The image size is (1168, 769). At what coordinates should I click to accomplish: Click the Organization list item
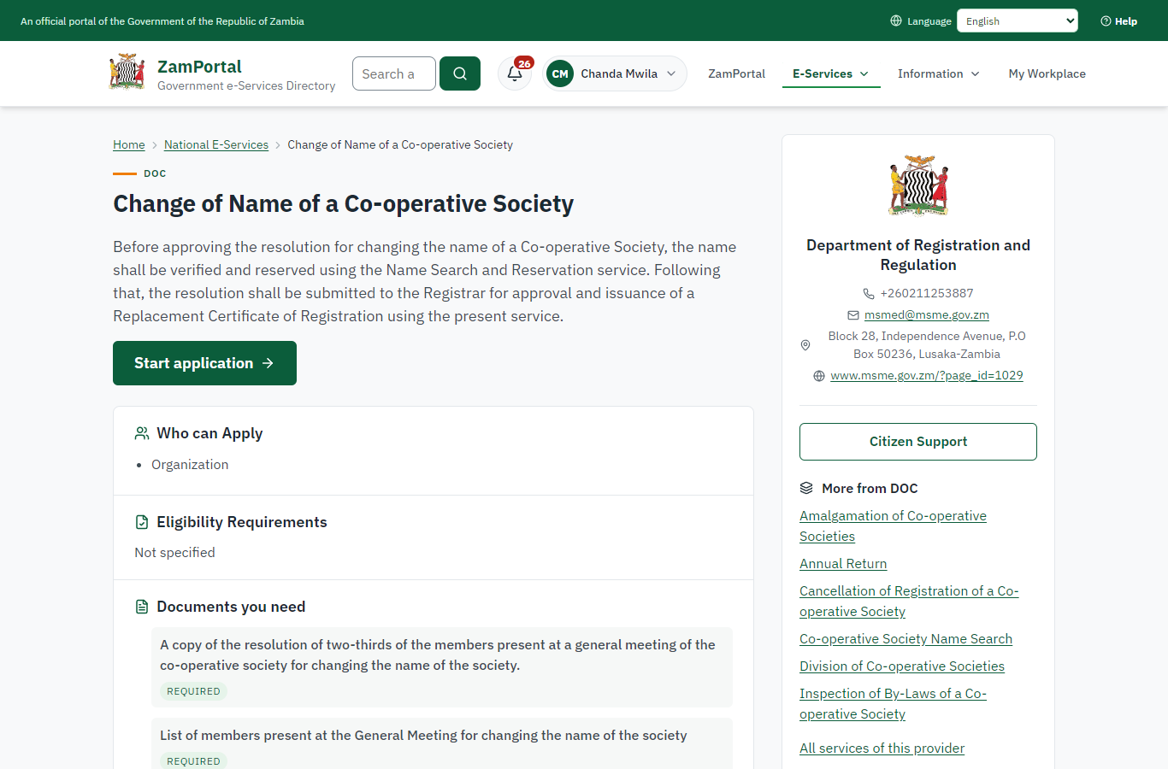coord(190,465)
